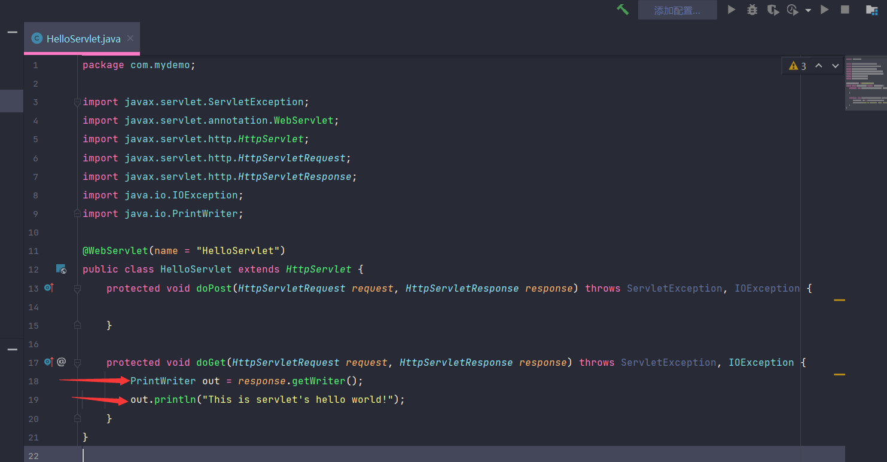The image size is (887, 462).
Task: Jump to the warning stripe mark near line 18
Action: coord(839,375)
